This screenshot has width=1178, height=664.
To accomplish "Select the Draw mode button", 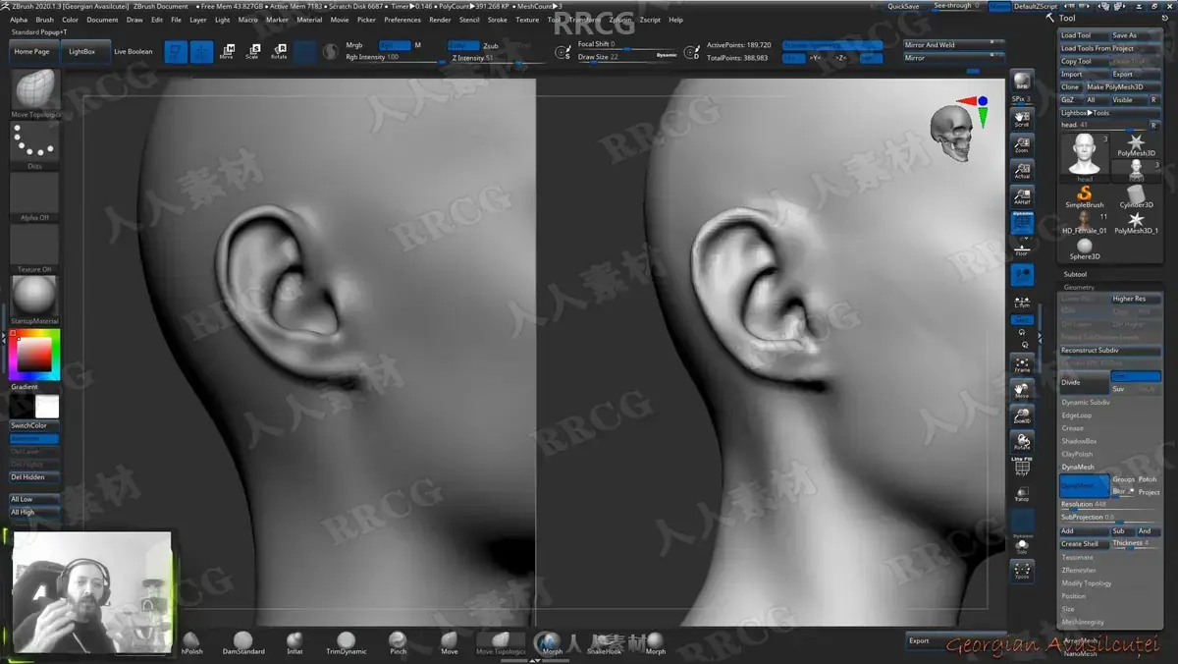I will pyautogui.click(x=202, y=52).
